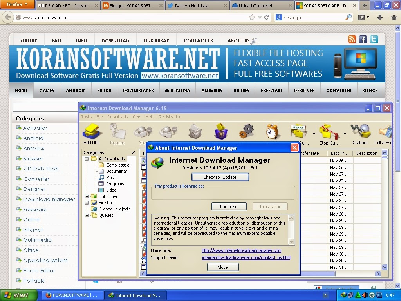Click the DOWNLOADER tab on website
This screenshot has height=301, width=401.
point(138,91)
